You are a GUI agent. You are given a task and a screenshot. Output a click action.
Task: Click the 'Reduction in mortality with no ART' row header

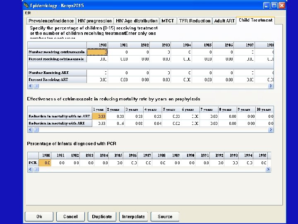click(x=60, y=116)
